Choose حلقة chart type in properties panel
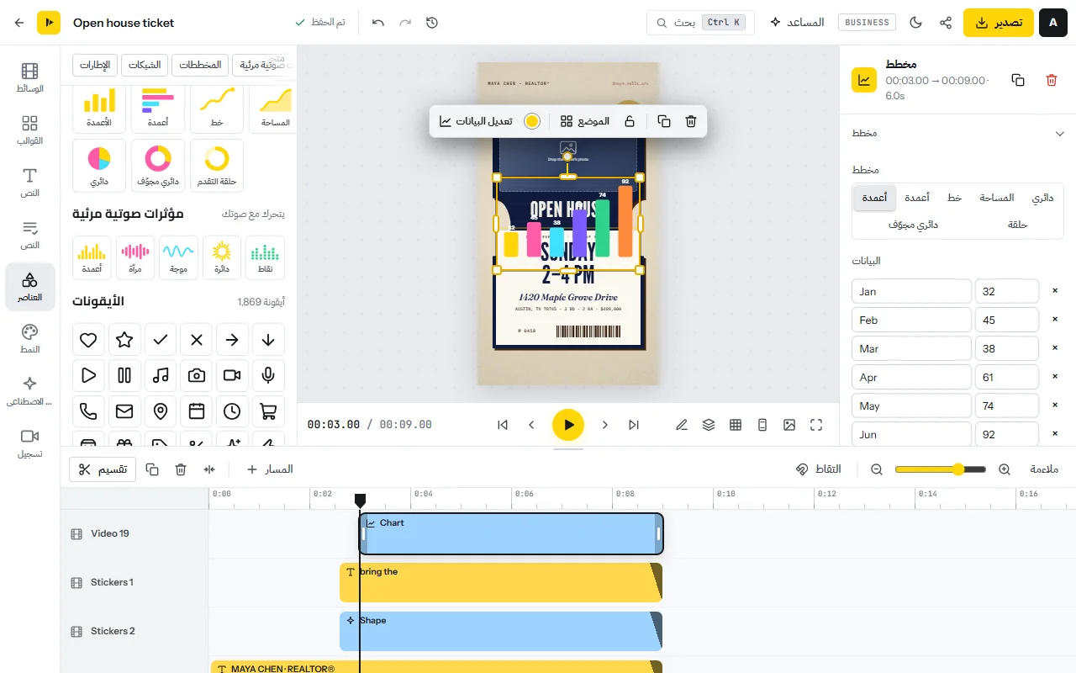The width and height of the screenshot is (1076, 673). (x=1017, y=225)
